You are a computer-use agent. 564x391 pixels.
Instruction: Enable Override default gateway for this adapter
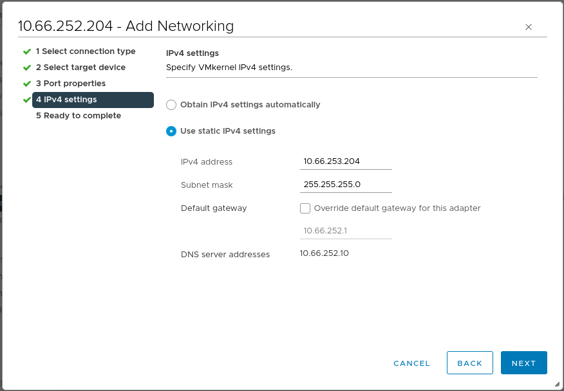(305, 208)
